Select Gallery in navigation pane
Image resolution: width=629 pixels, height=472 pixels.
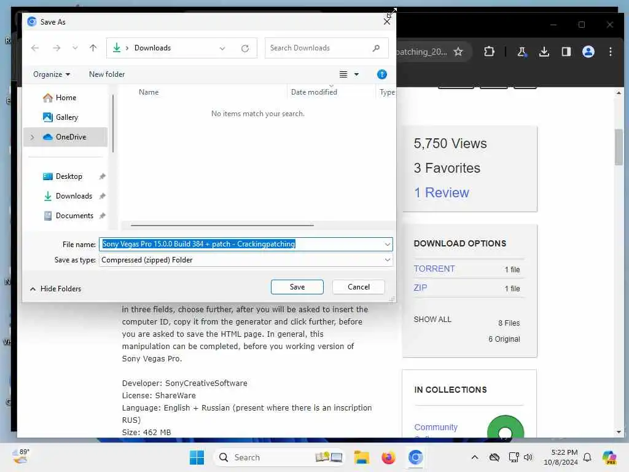click(66, 117)
